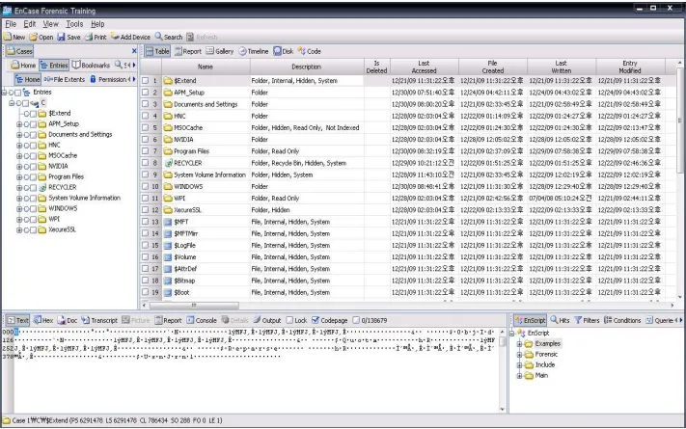Screen dimensions: 686x429
Task: Switch lower pane to Hex view
Action: click(x=44, y=320)
